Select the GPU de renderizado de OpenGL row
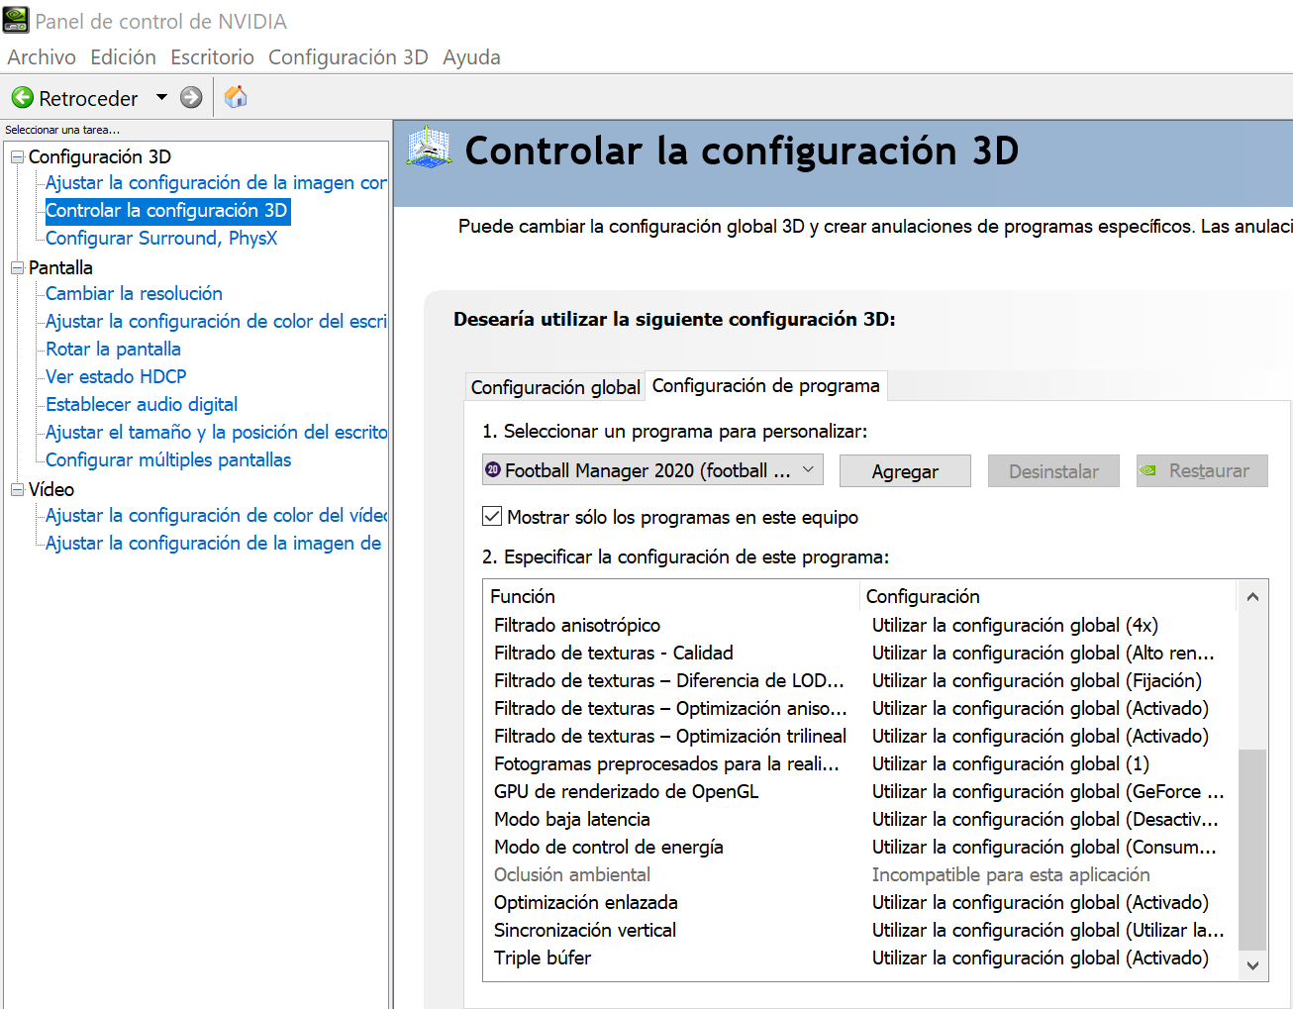 point(859,791)
